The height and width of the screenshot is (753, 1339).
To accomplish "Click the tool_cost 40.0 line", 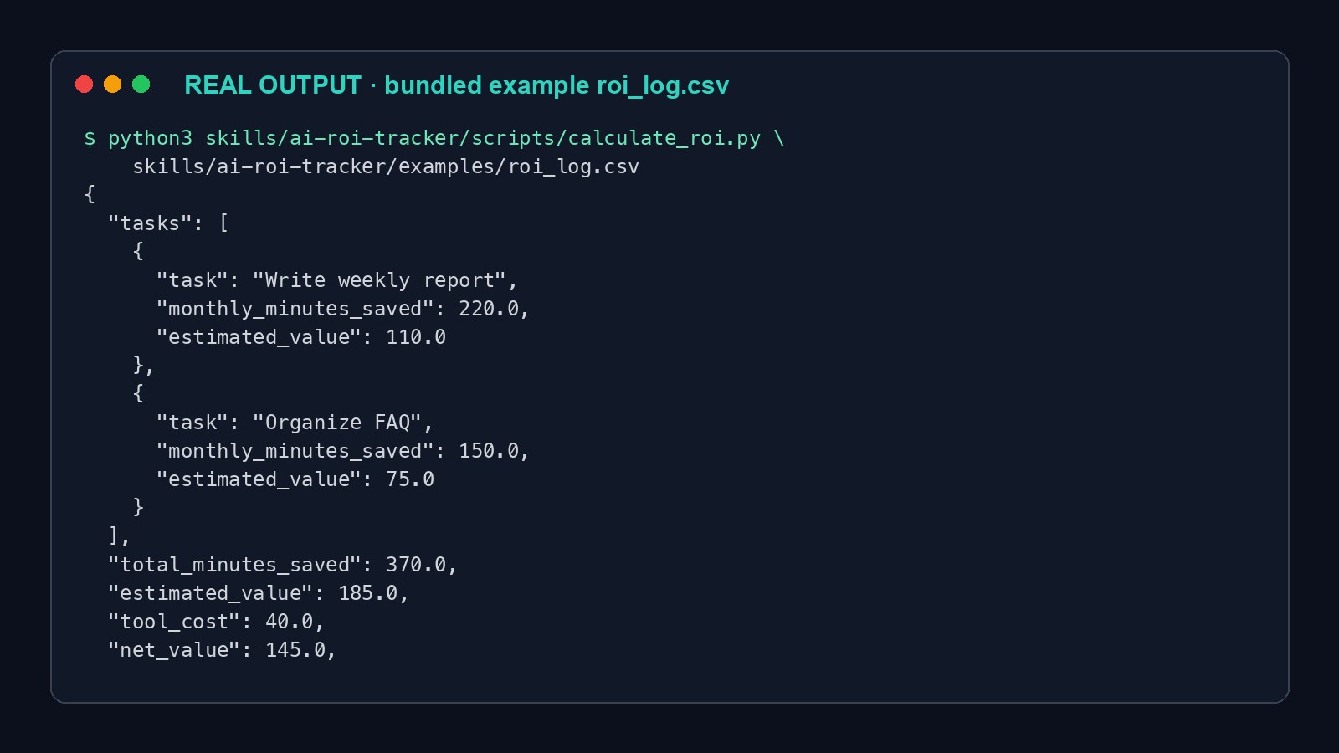I will click(x=216, y=622).
